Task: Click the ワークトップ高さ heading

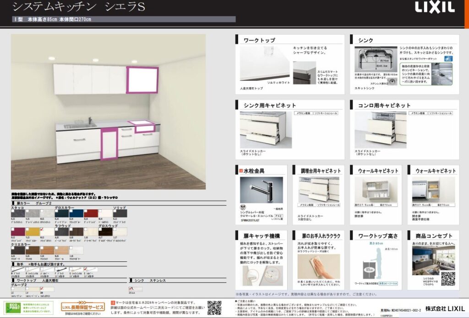Action: click(378, 236)
